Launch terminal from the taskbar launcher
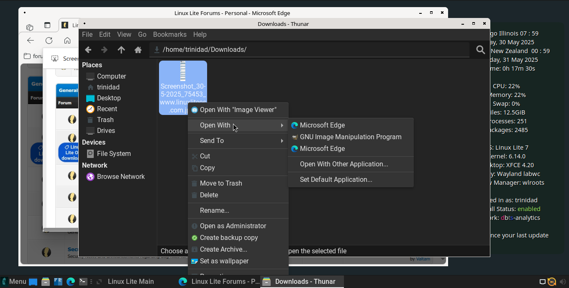 (x=83, y=282)
